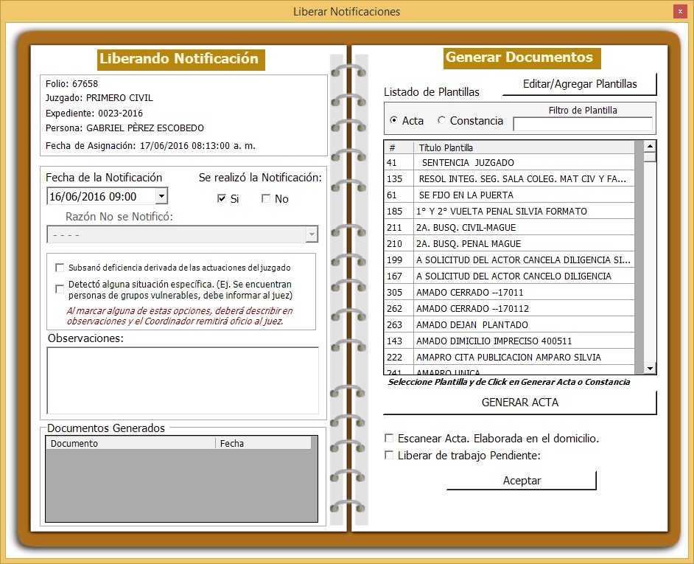Click the GENERAR ACTA button
The height and width of the screenshot is (564, 694).
(519, 403)
